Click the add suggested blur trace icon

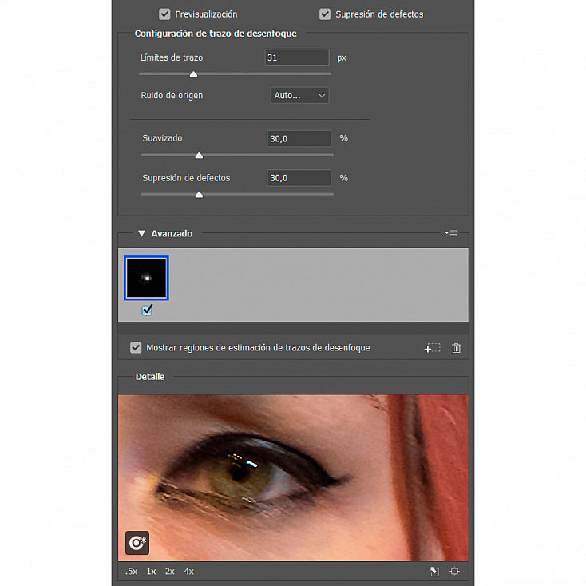coord(433,348)
